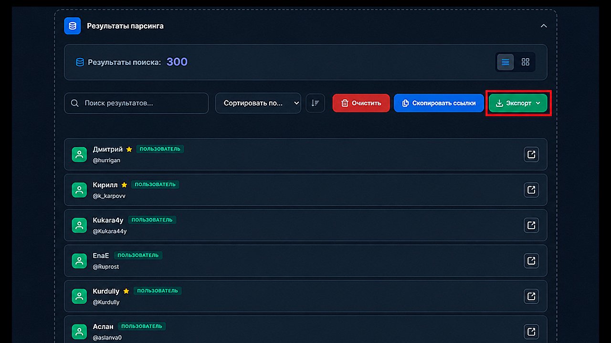Image resolution: width=611 pixels, height=343 pixels.
Task: Switch to grid view layout
Action: 526,62
